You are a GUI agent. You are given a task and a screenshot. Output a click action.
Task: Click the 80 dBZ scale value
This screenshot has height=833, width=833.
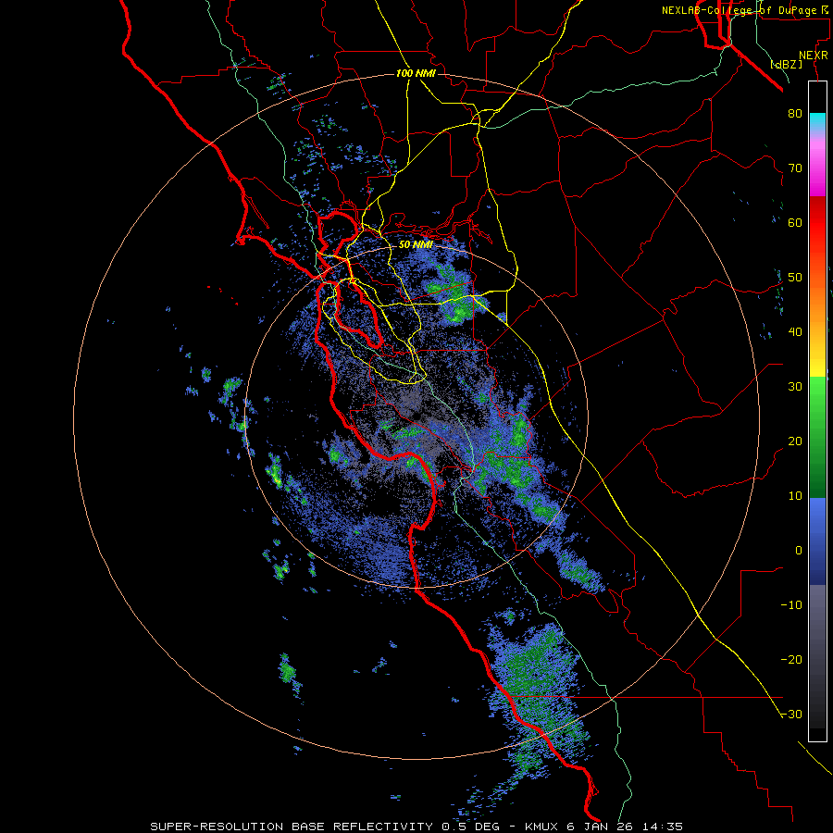click(795, 113)
